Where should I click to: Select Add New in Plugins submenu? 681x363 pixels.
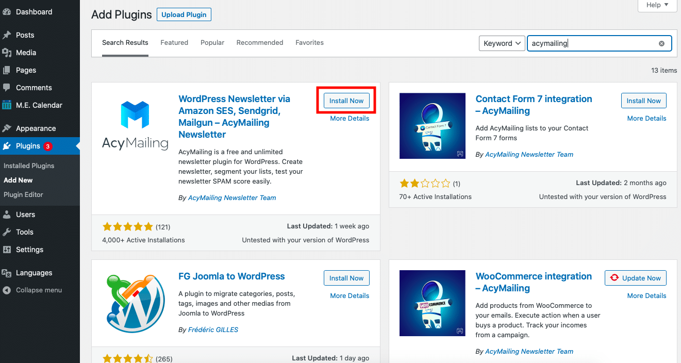click(x=18, y=180)
